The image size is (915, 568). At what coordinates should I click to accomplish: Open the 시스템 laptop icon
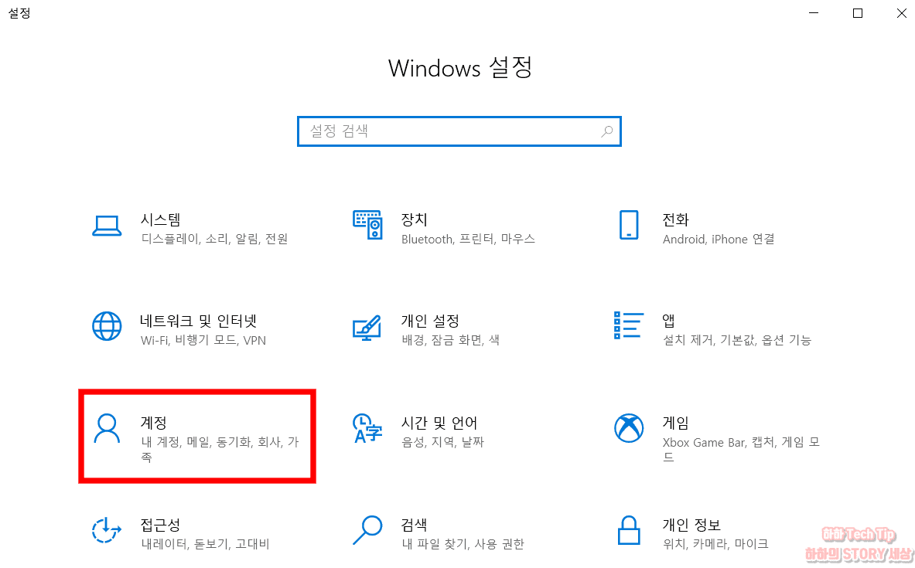pyautogui.click(x=107, y=226)
